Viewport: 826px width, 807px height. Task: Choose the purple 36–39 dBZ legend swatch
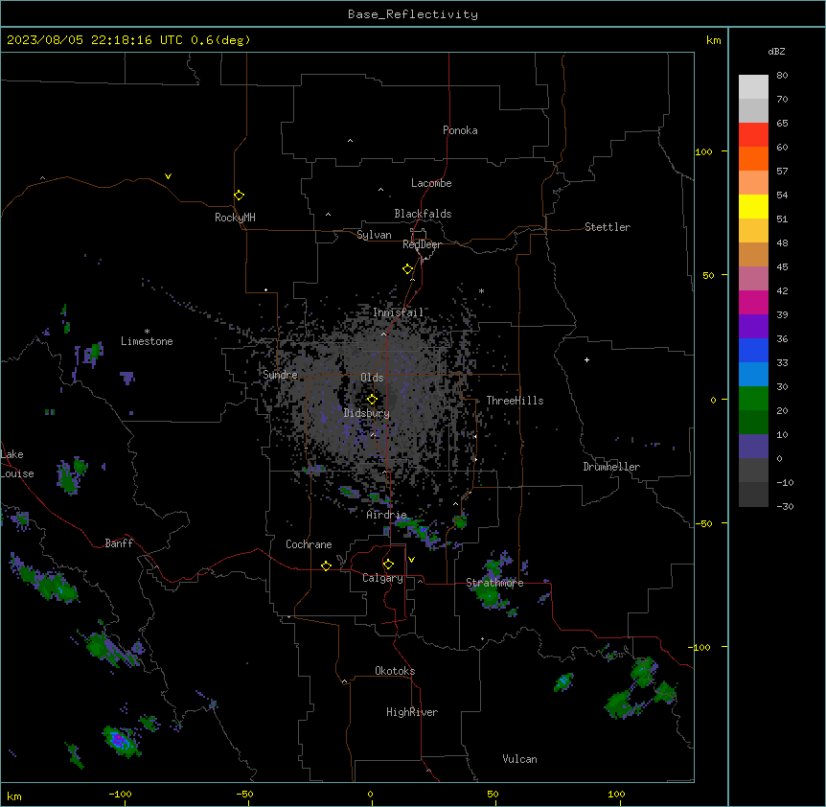click(753, 327)
